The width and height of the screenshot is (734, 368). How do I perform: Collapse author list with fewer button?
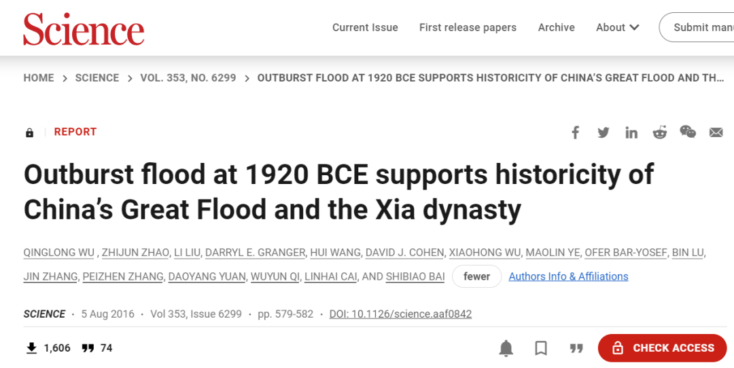(476, 276)
